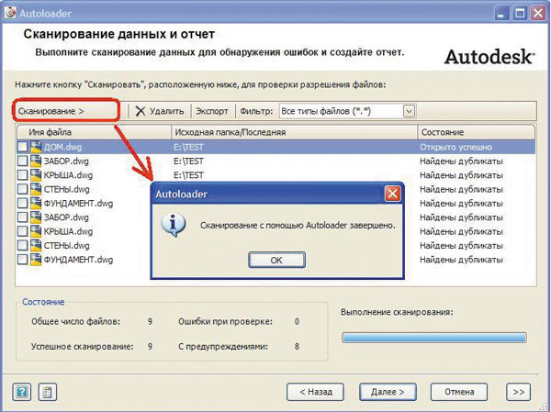This screenshot has width=551, height=412.
Task: Tick the checkbox of the first ФУНДАМЕНТ.dwg row
Action: click(22, 203)
